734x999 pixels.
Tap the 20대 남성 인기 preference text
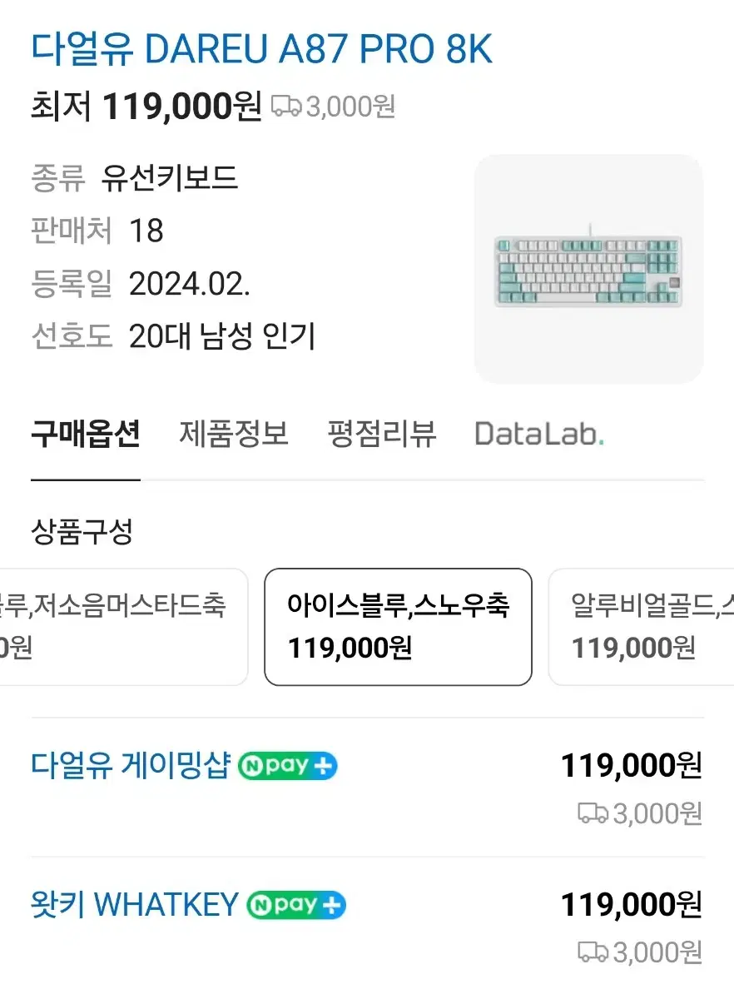pos(222,337)
